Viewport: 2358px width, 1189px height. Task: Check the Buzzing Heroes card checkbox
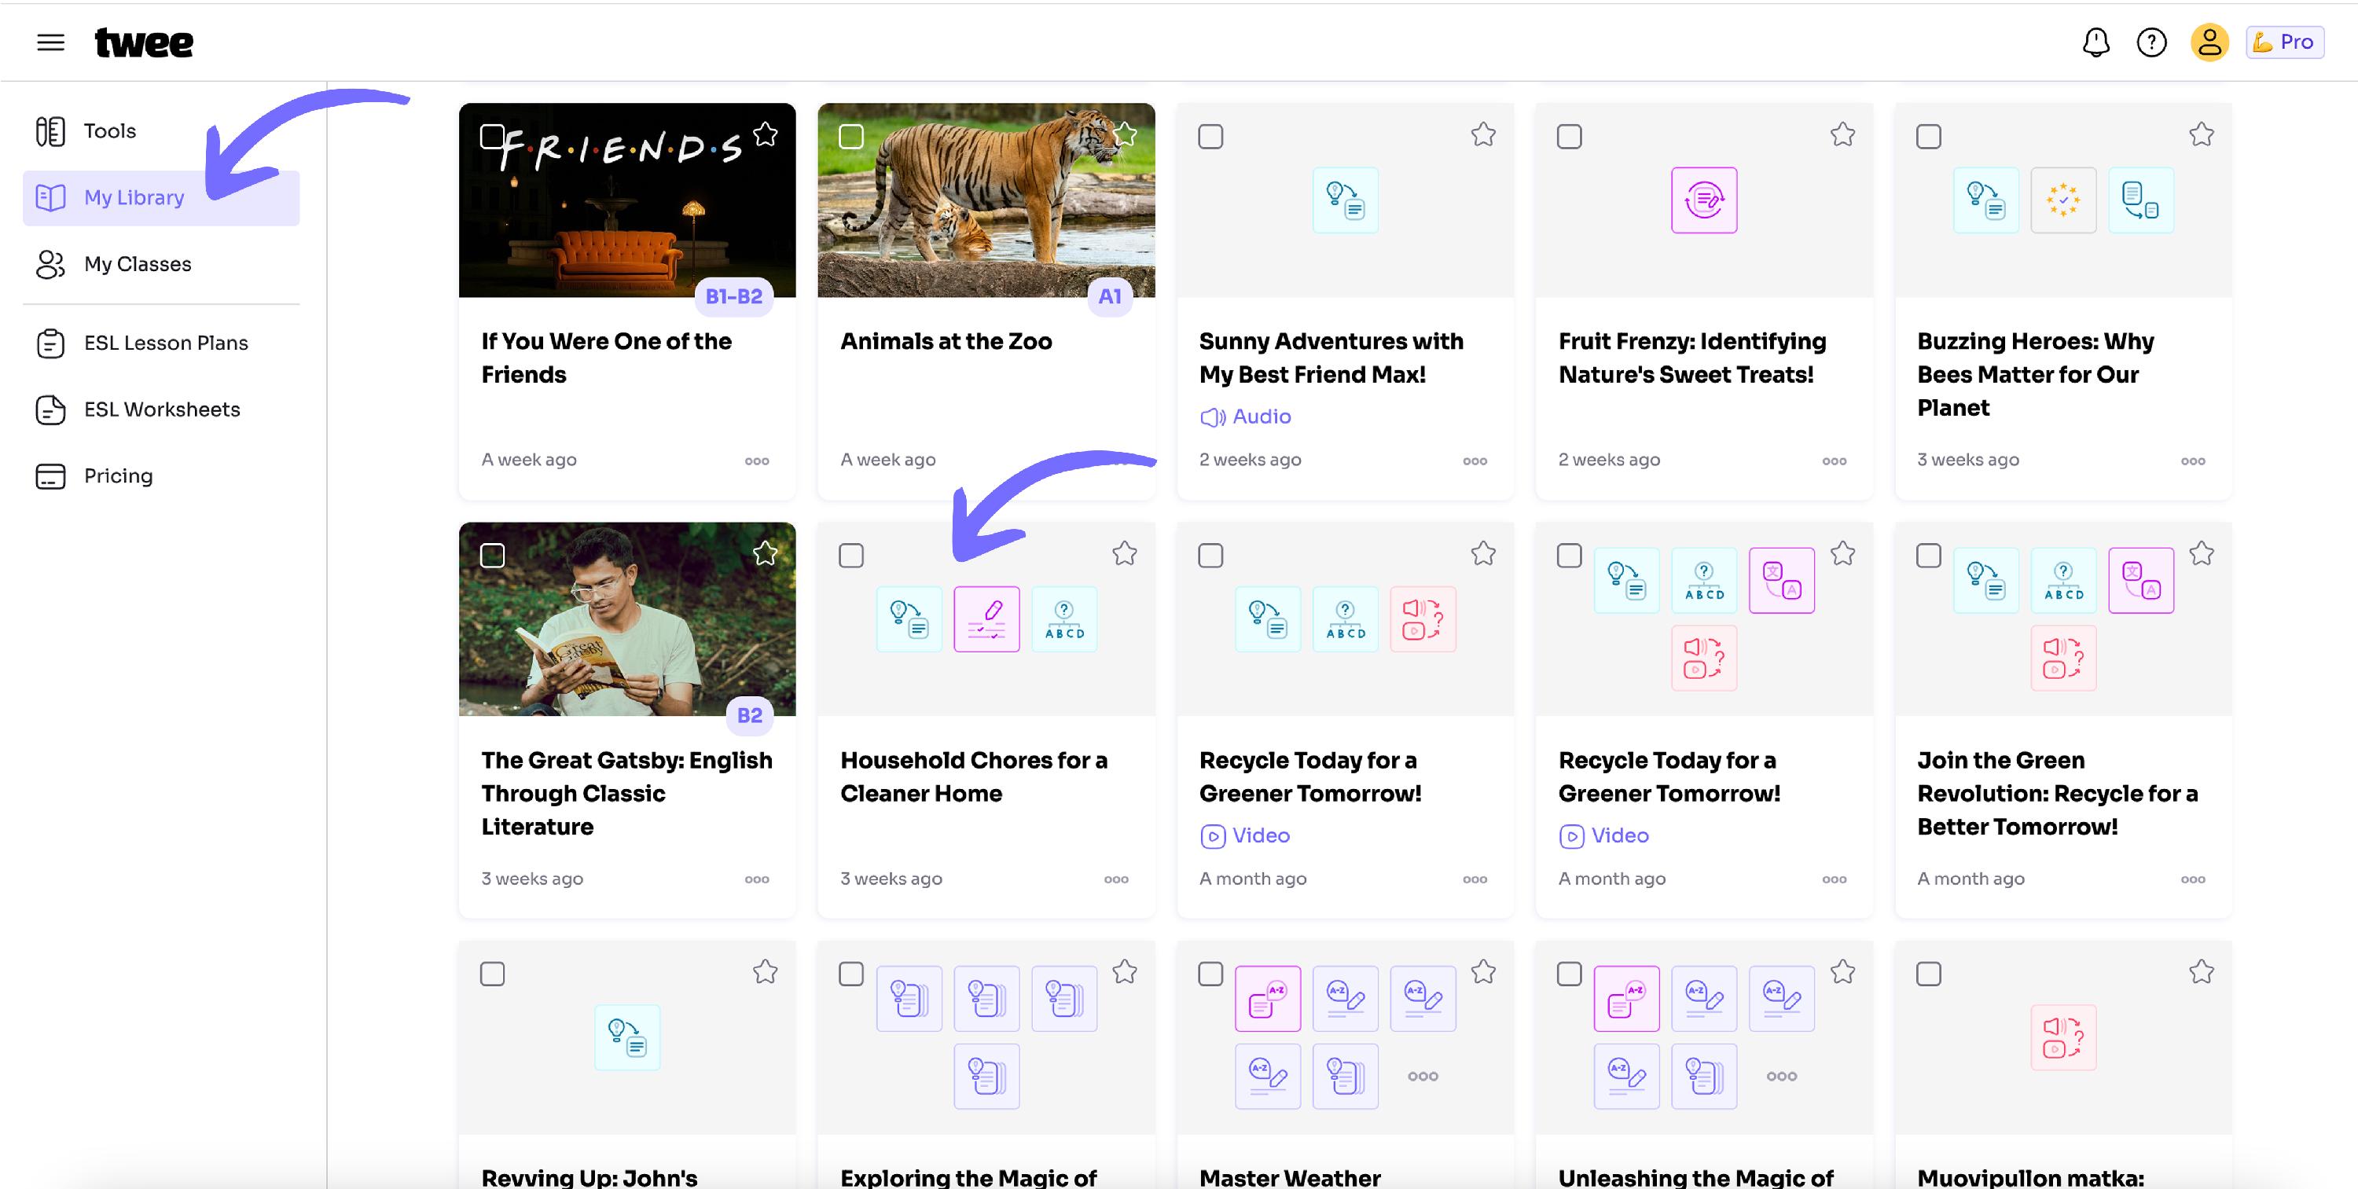coord(1929,137)
